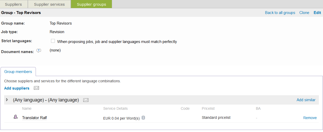Click Add similar language combination
The width and height of the screenshot is (323, 132).
[x=306, y=100]
